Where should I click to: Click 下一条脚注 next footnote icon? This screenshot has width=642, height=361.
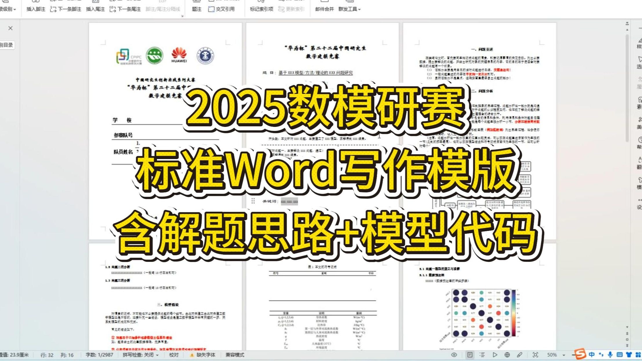point(53,9)
